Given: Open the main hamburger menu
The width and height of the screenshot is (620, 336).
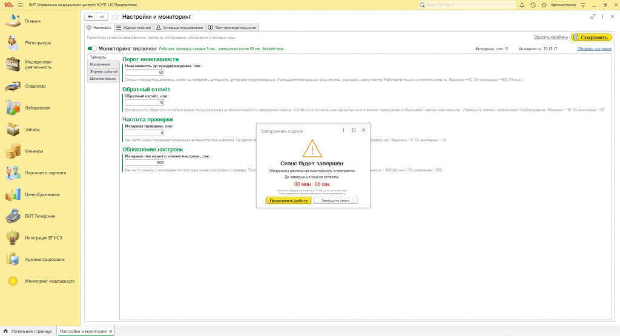Looking at the screenshot, I should 21,5.
